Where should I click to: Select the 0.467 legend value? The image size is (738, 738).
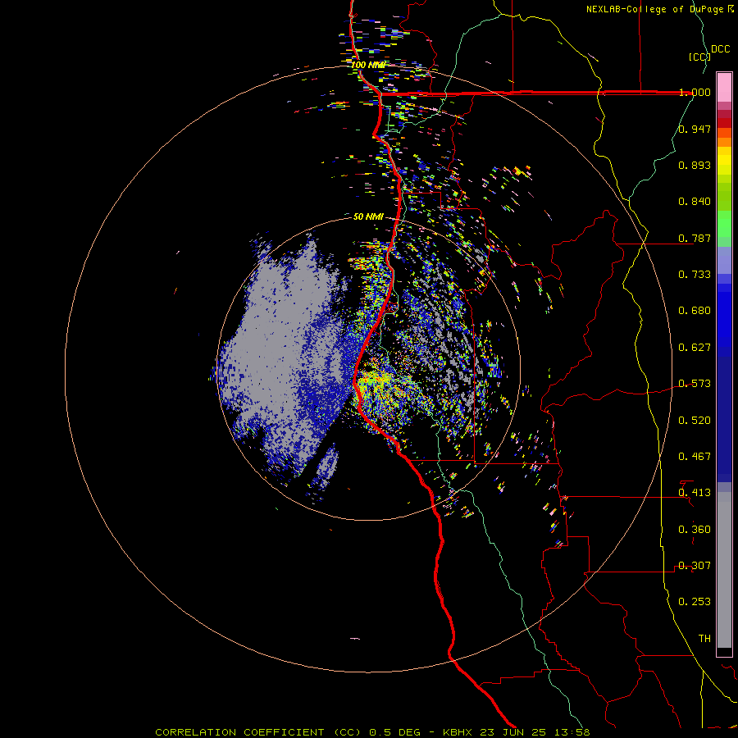click(695, 457)
